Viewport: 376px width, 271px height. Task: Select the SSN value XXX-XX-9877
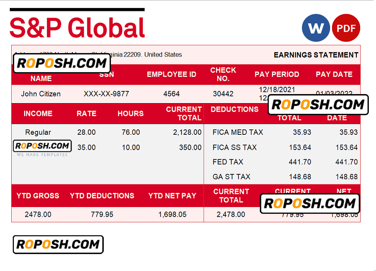coord(106,94)
